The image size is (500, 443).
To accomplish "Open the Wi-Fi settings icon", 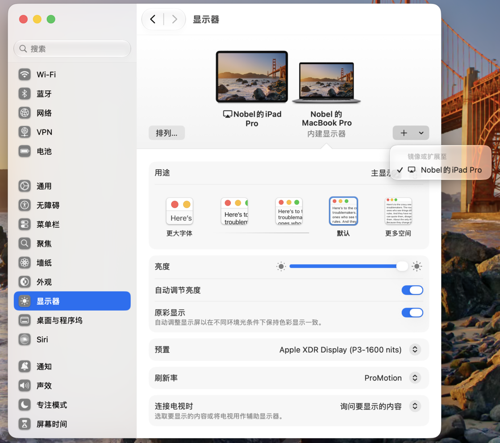I will tap(25, 75).
